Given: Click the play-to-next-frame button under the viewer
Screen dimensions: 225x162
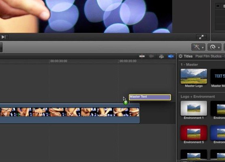Looking at the screenshot, I should (x=3, y=37).
